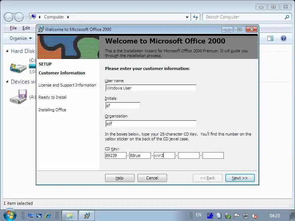Screen dimensions: 295x221
Task: Click the EN language indicator
Action: (198, 215)
